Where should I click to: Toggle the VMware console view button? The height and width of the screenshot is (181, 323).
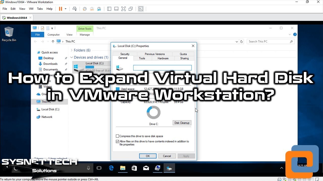[x=141, y=9]
